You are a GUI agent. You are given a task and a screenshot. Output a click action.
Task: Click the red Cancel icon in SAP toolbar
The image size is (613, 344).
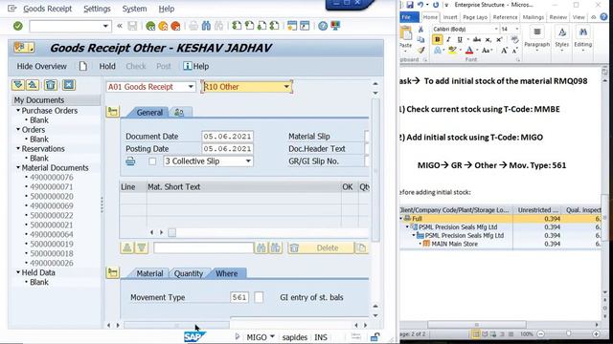pos(176,26)
